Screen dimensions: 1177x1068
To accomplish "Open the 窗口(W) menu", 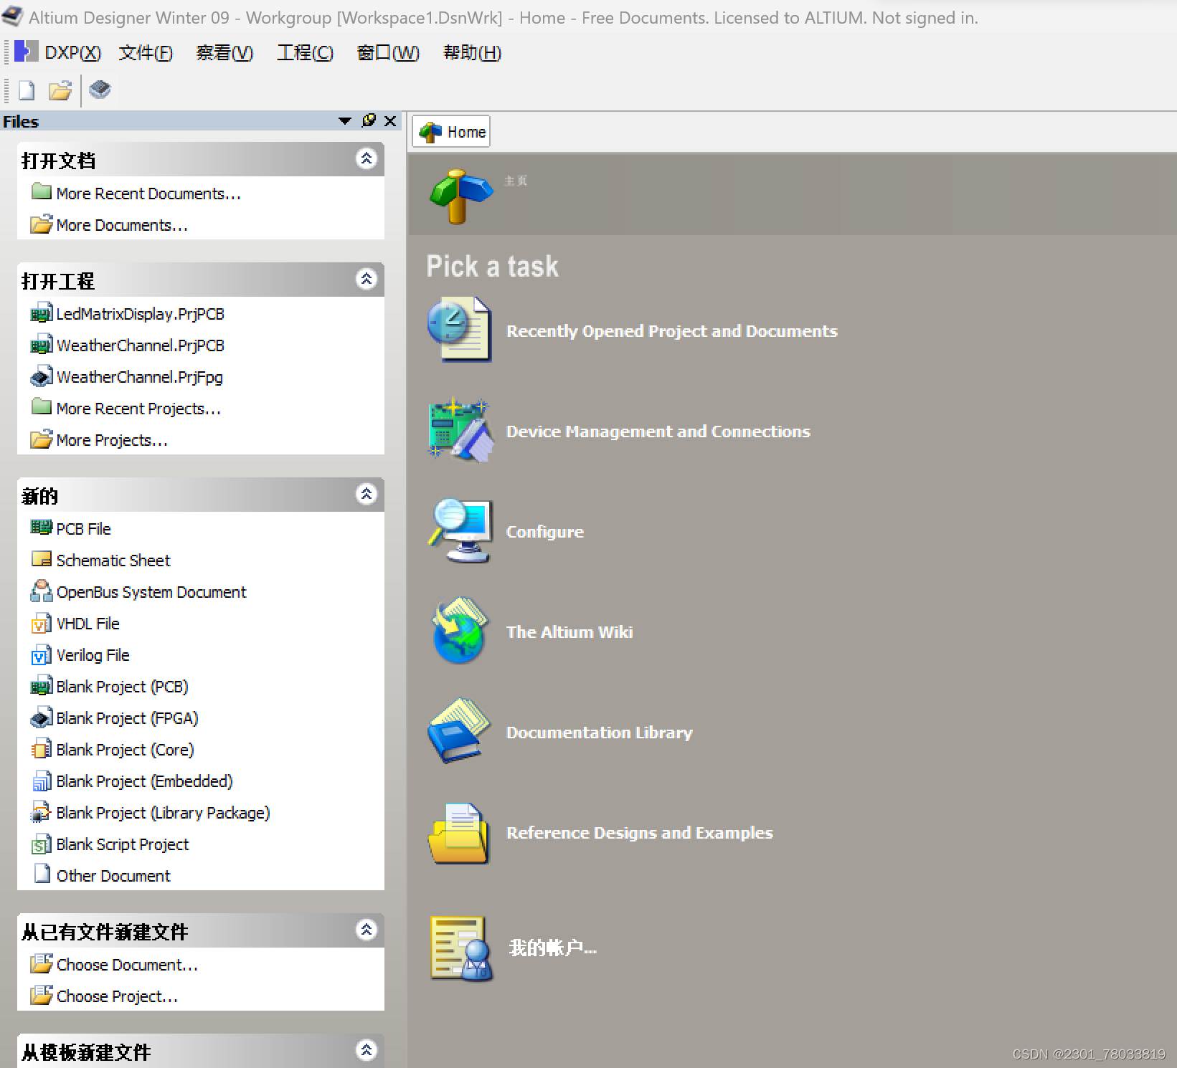I will click(x=388, y=52).
